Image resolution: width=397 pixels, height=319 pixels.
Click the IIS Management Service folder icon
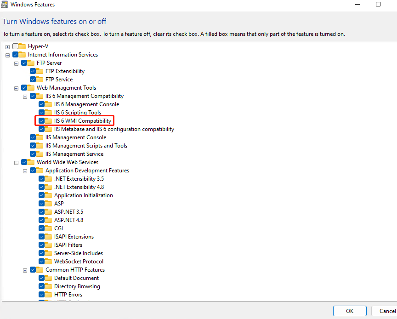coord(40,154)
